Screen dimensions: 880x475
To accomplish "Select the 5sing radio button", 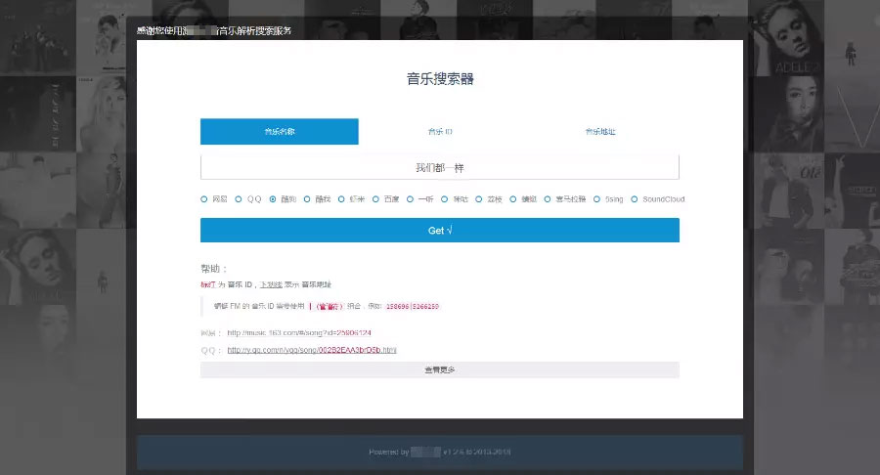I will coord(598,198).
